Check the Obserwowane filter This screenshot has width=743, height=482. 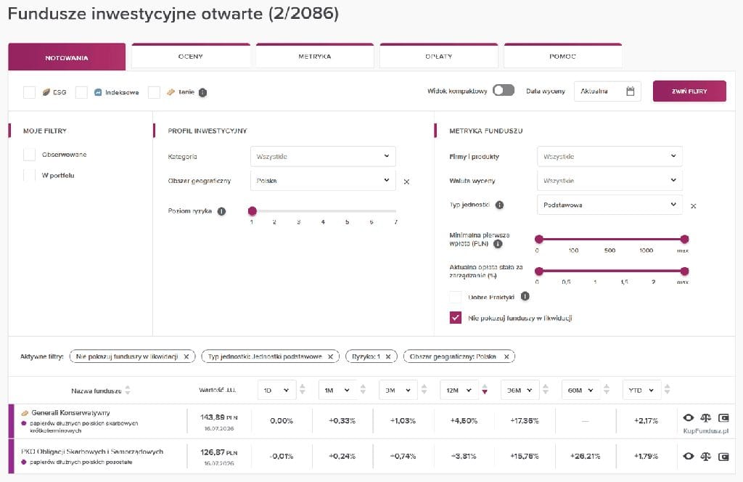pyautogui.click(x=29, y=155)
